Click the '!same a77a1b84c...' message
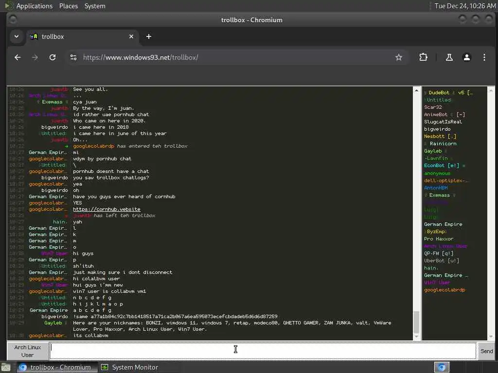The width and height of the screenshot is (498, 373). (175, 317)
